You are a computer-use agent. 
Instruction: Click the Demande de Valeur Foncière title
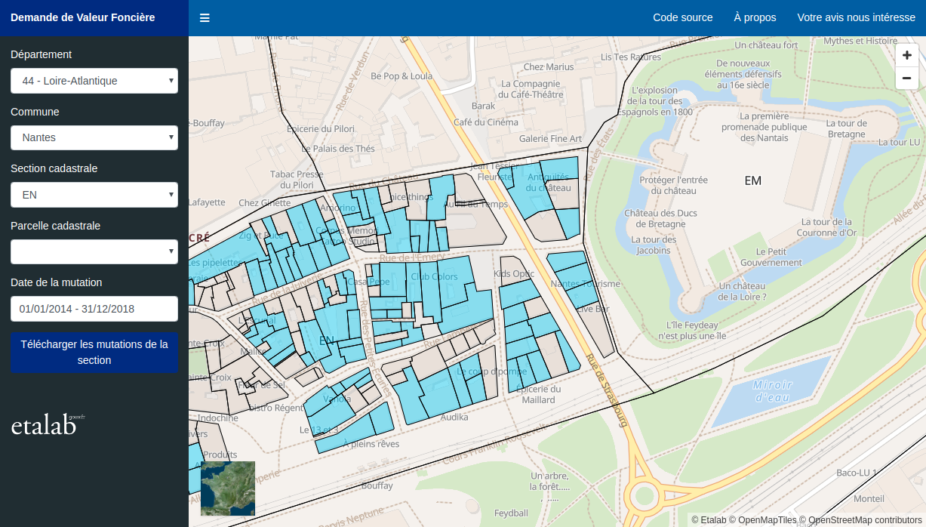coord(83,17)
